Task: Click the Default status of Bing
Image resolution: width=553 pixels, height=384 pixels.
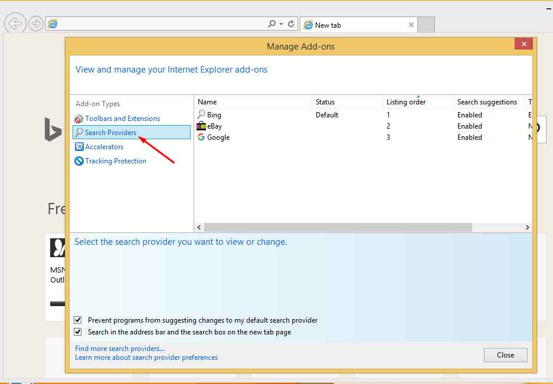Action: point(326,115)
